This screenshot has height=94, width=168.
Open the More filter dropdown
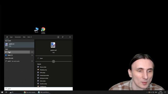click(30, 37)
